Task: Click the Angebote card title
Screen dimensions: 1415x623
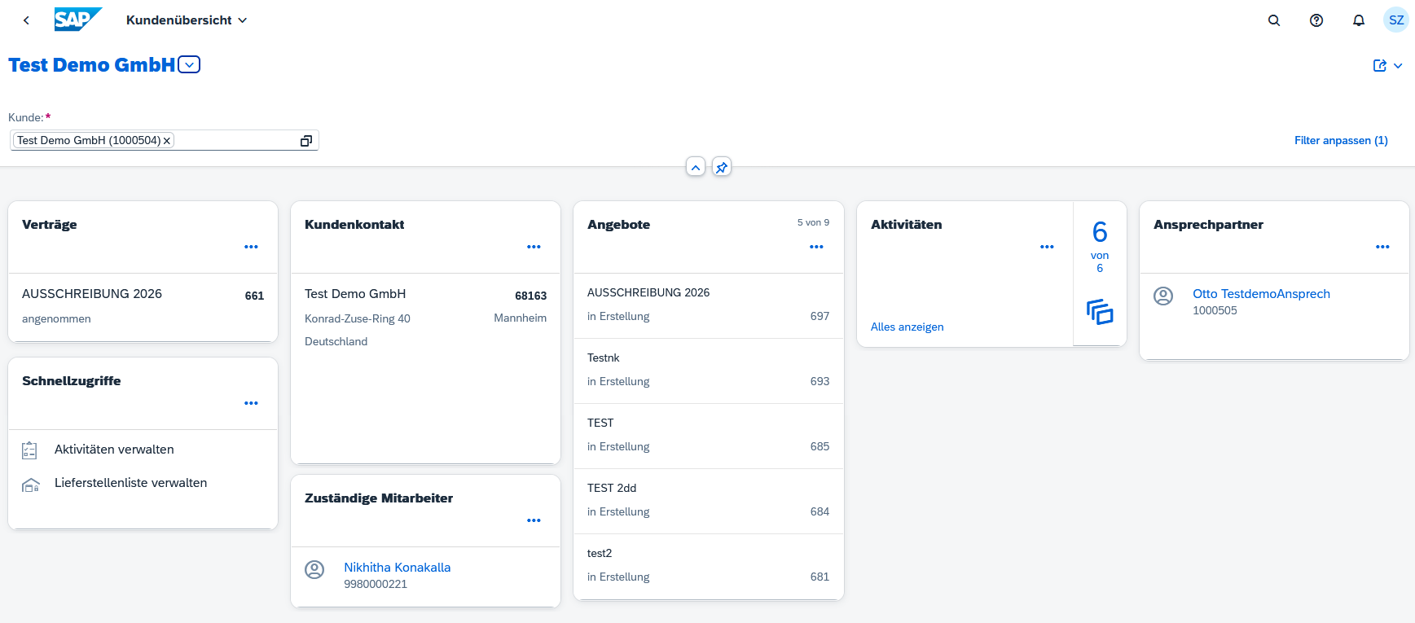Action: (x=618, y=225)
